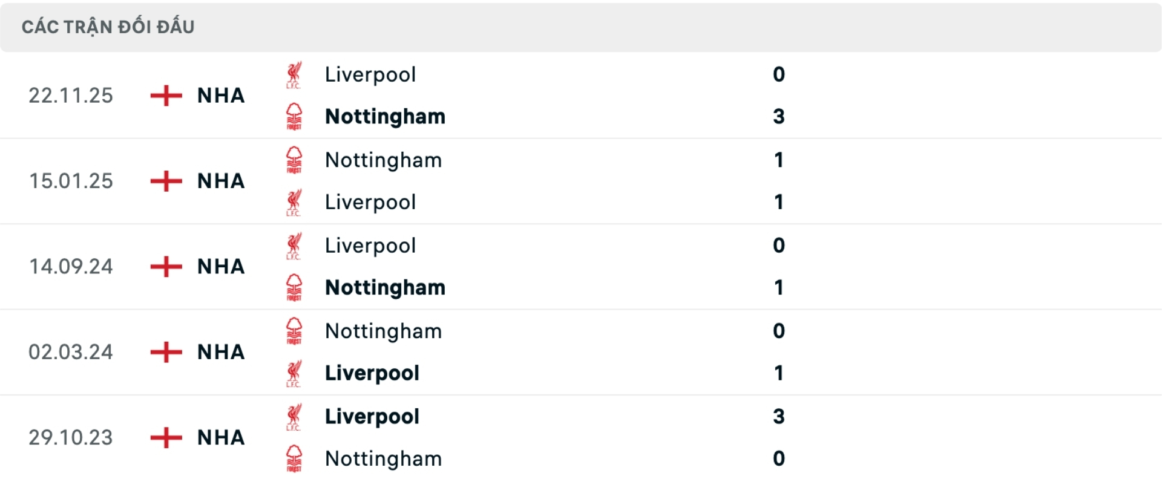Select the date 29.10.23
The width and height of the screenshot is (1162, 479).
pos(71,437)
